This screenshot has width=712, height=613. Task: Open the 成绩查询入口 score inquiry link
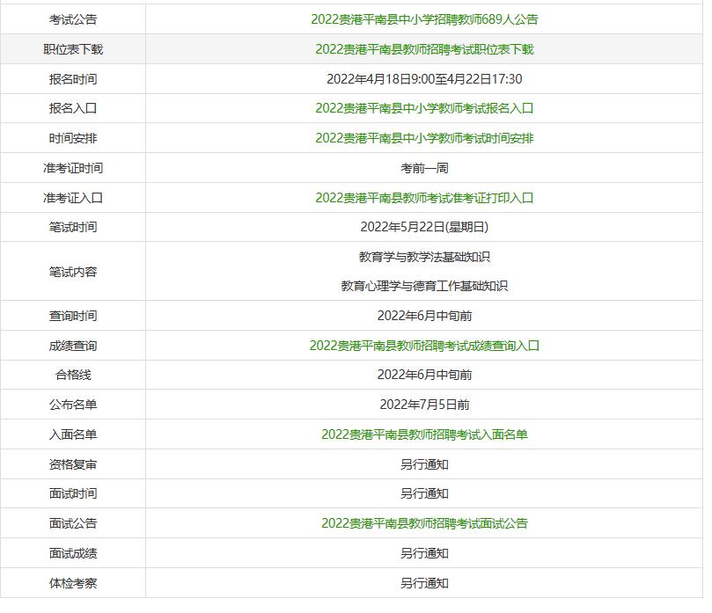click(x=426, y=346)
